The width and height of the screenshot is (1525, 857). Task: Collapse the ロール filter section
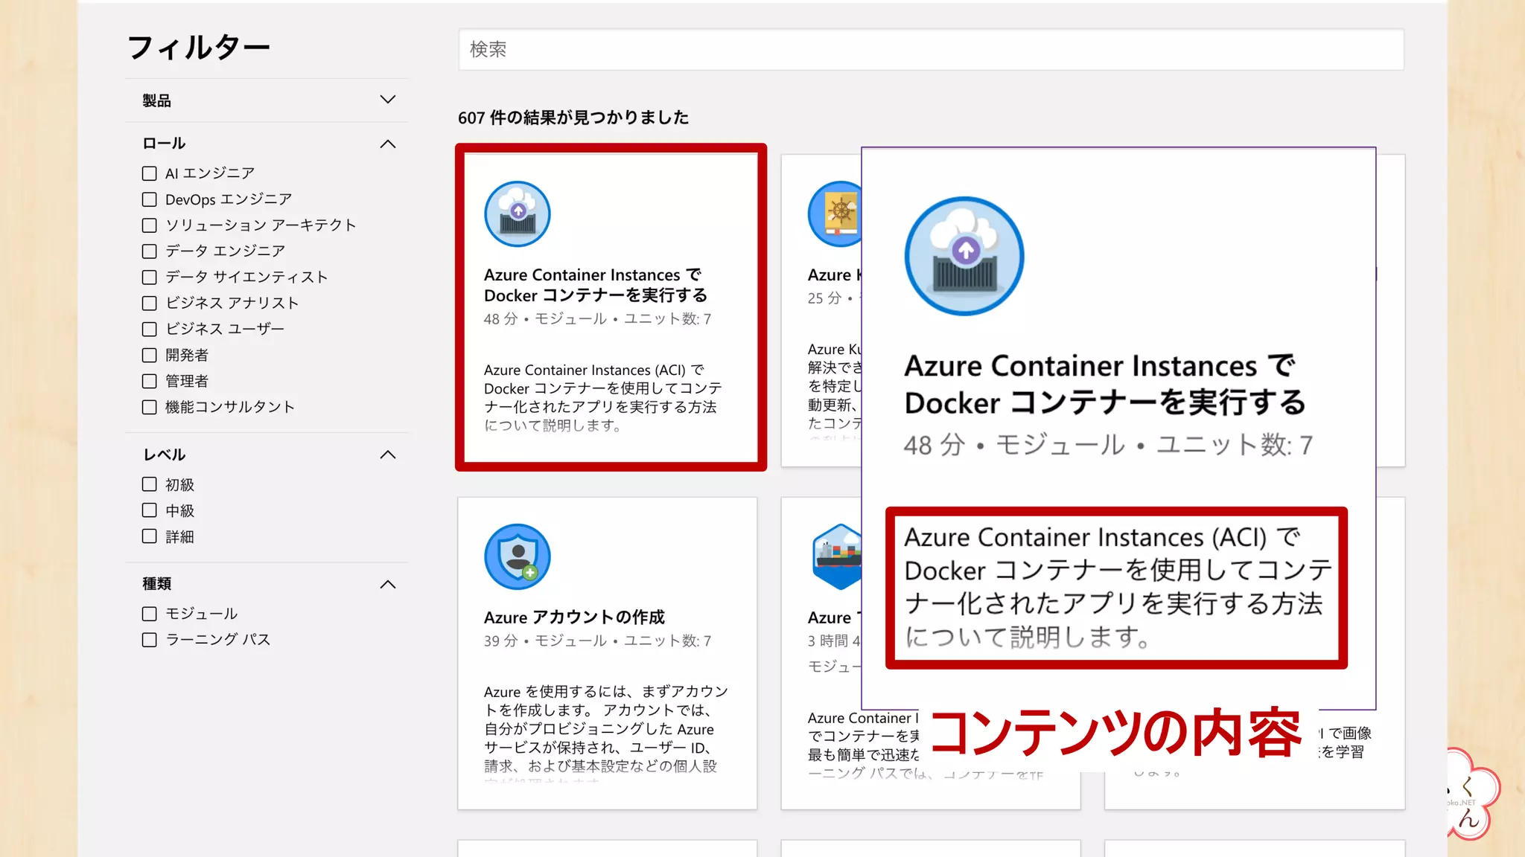tap(387, 144)
